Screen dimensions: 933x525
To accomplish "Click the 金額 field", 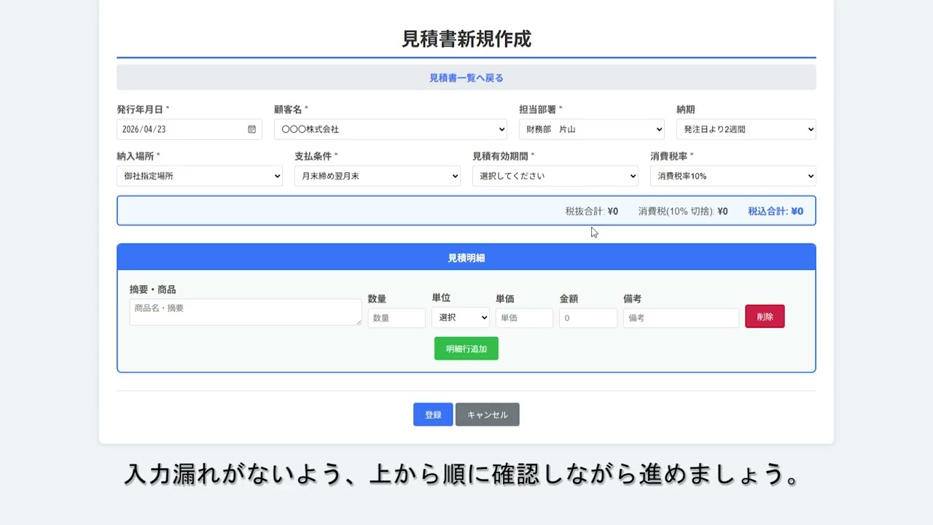I will (x=588, y=318).
